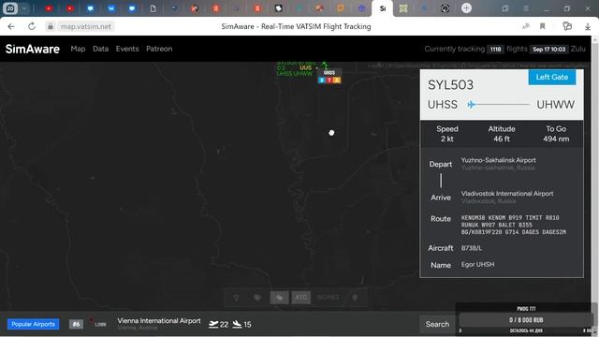The height and width of the screenshot is (337, 599).
Task: Click the red tower ATC badge under UHSS
Action: pos(329,80)
